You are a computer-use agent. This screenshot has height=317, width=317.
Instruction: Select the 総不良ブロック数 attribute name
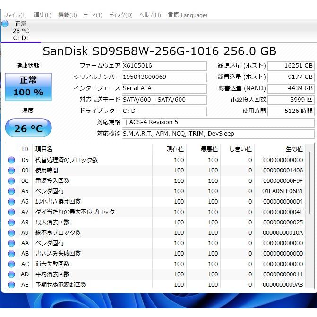point(58,233)
